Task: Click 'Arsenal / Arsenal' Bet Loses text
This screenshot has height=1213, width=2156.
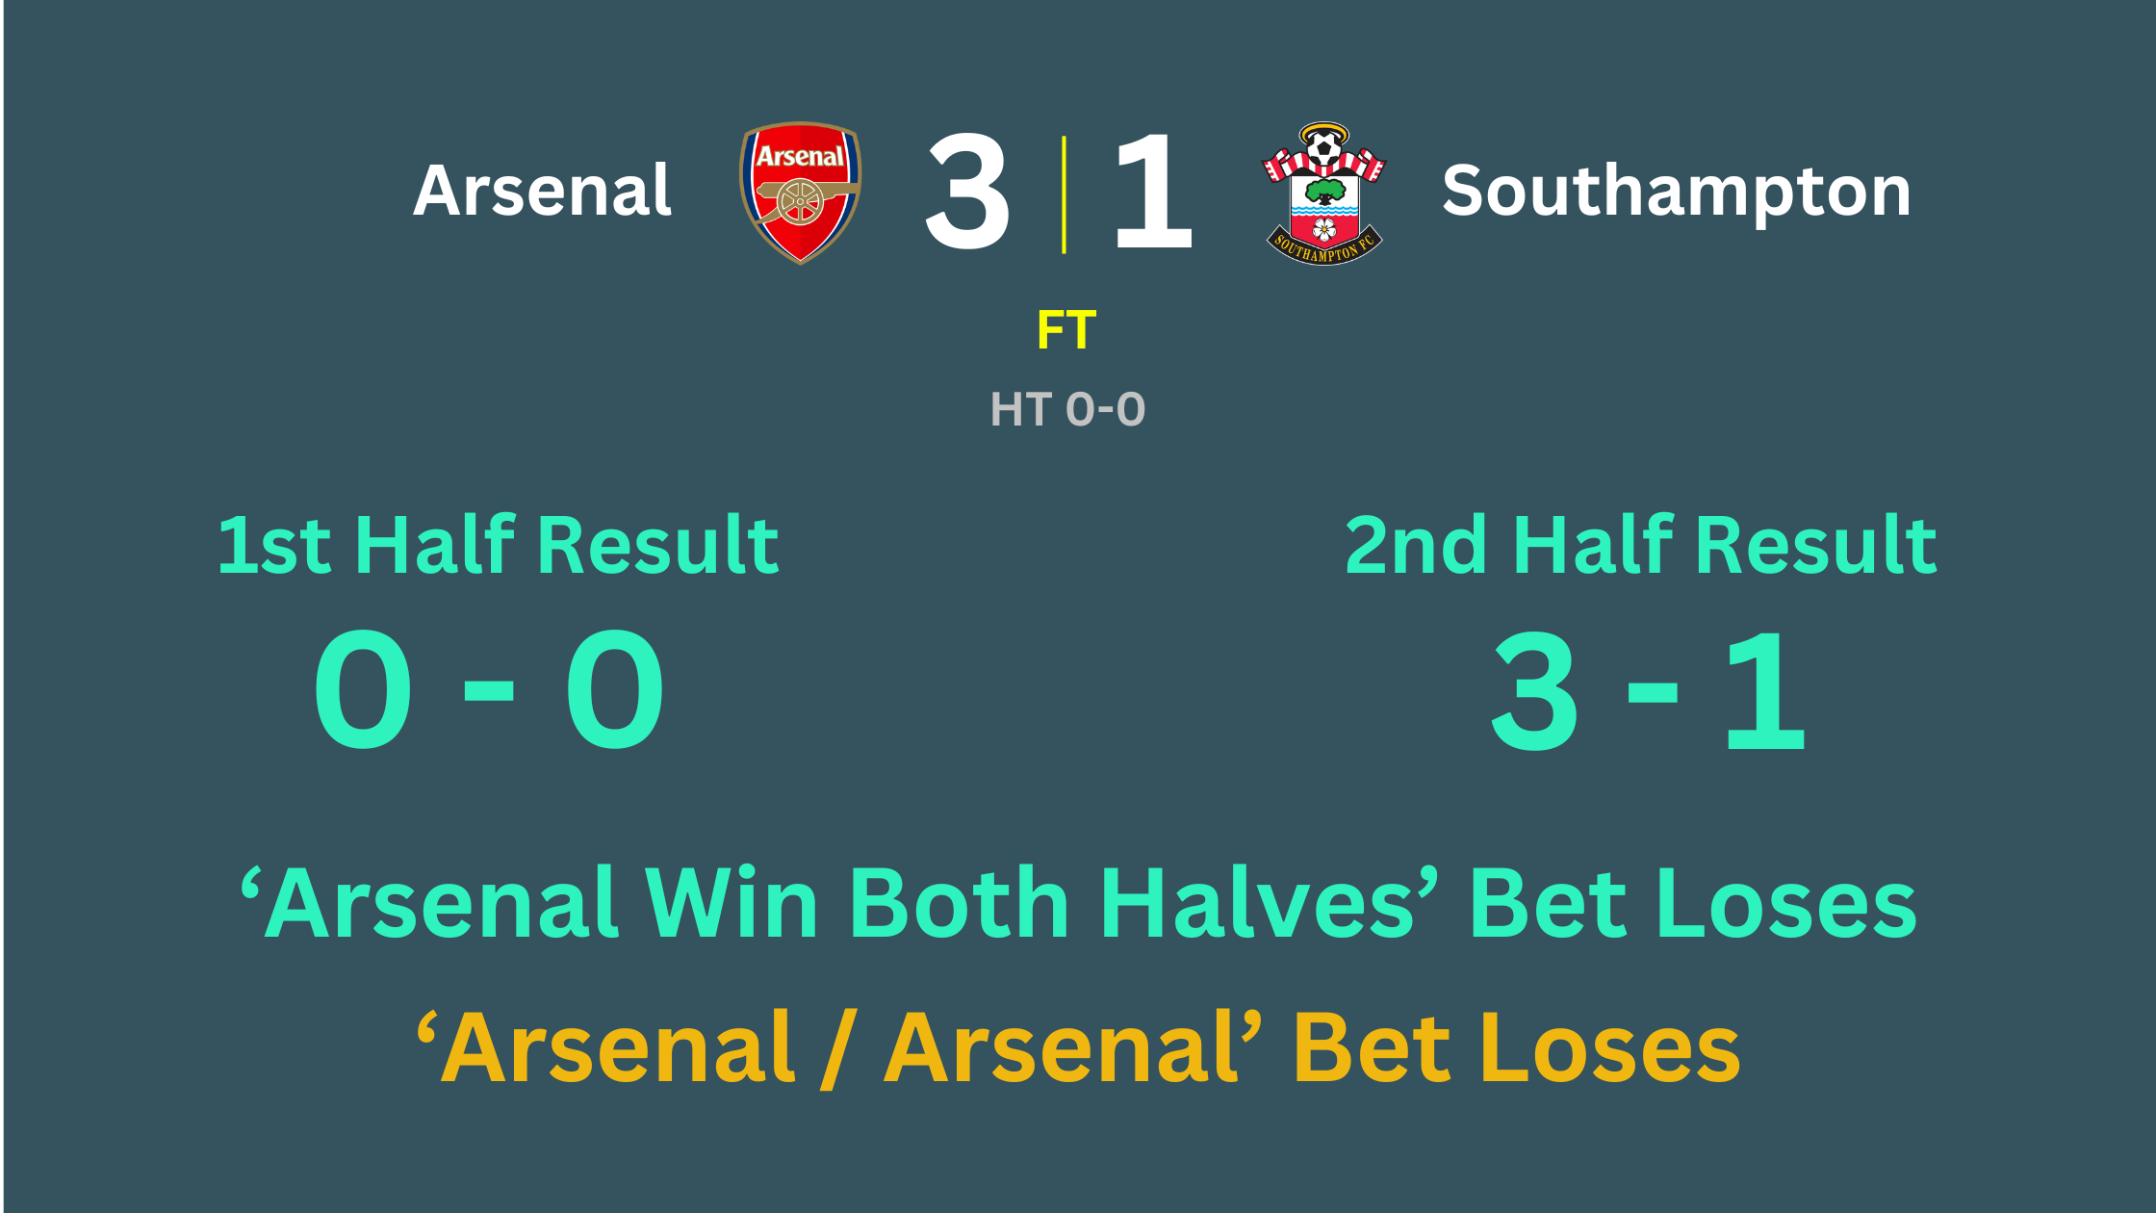Action: (1078, 1048)
